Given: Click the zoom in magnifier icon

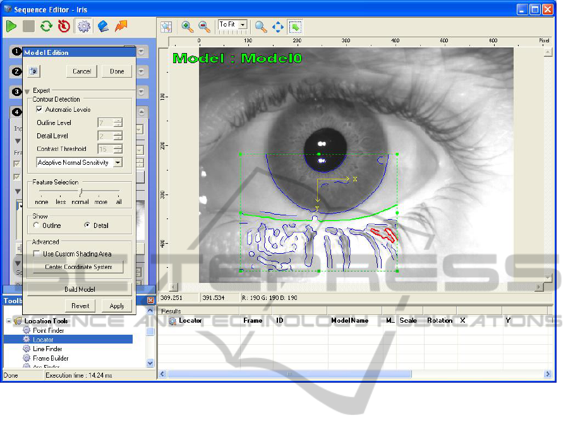Looking at the screenshot, I should coord(188,27).
